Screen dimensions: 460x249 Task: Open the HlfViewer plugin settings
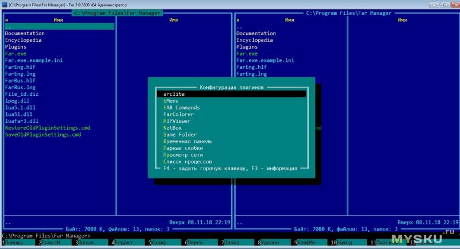(x=177, y=121)
